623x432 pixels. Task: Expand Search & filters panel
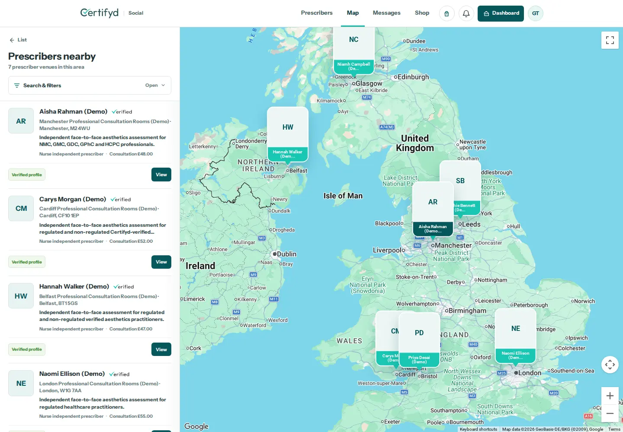(x=90, y=86)
